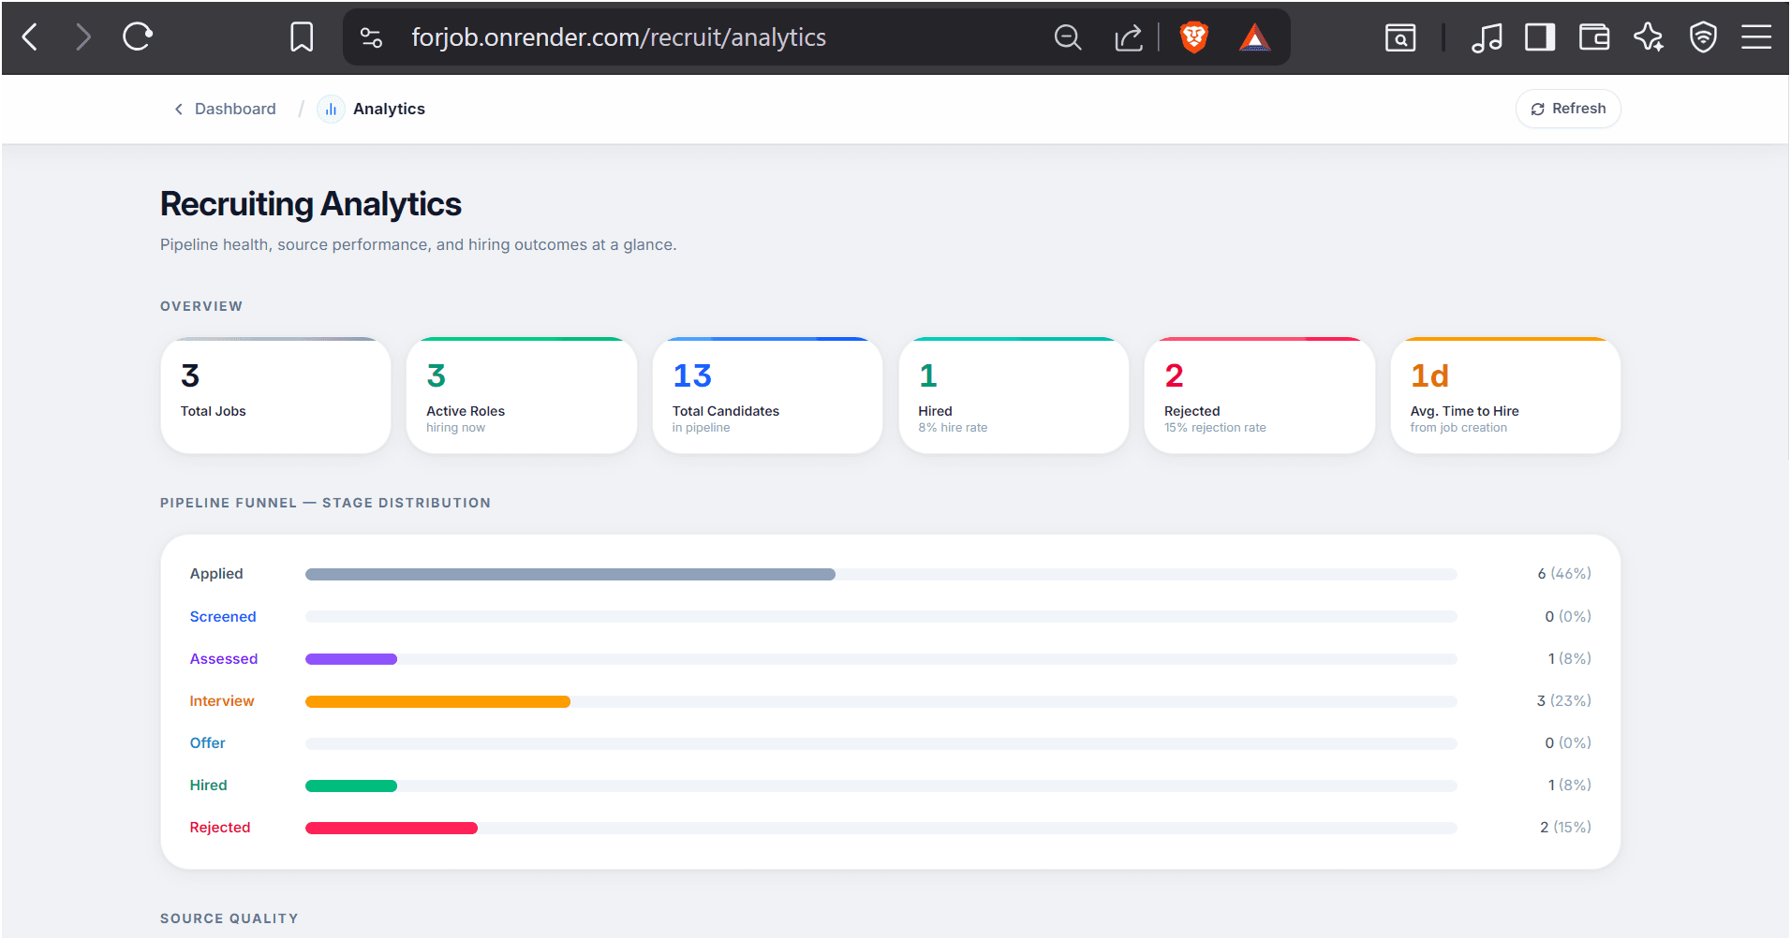
Task: Select the Hired overview card
Action: point(1014,395)
